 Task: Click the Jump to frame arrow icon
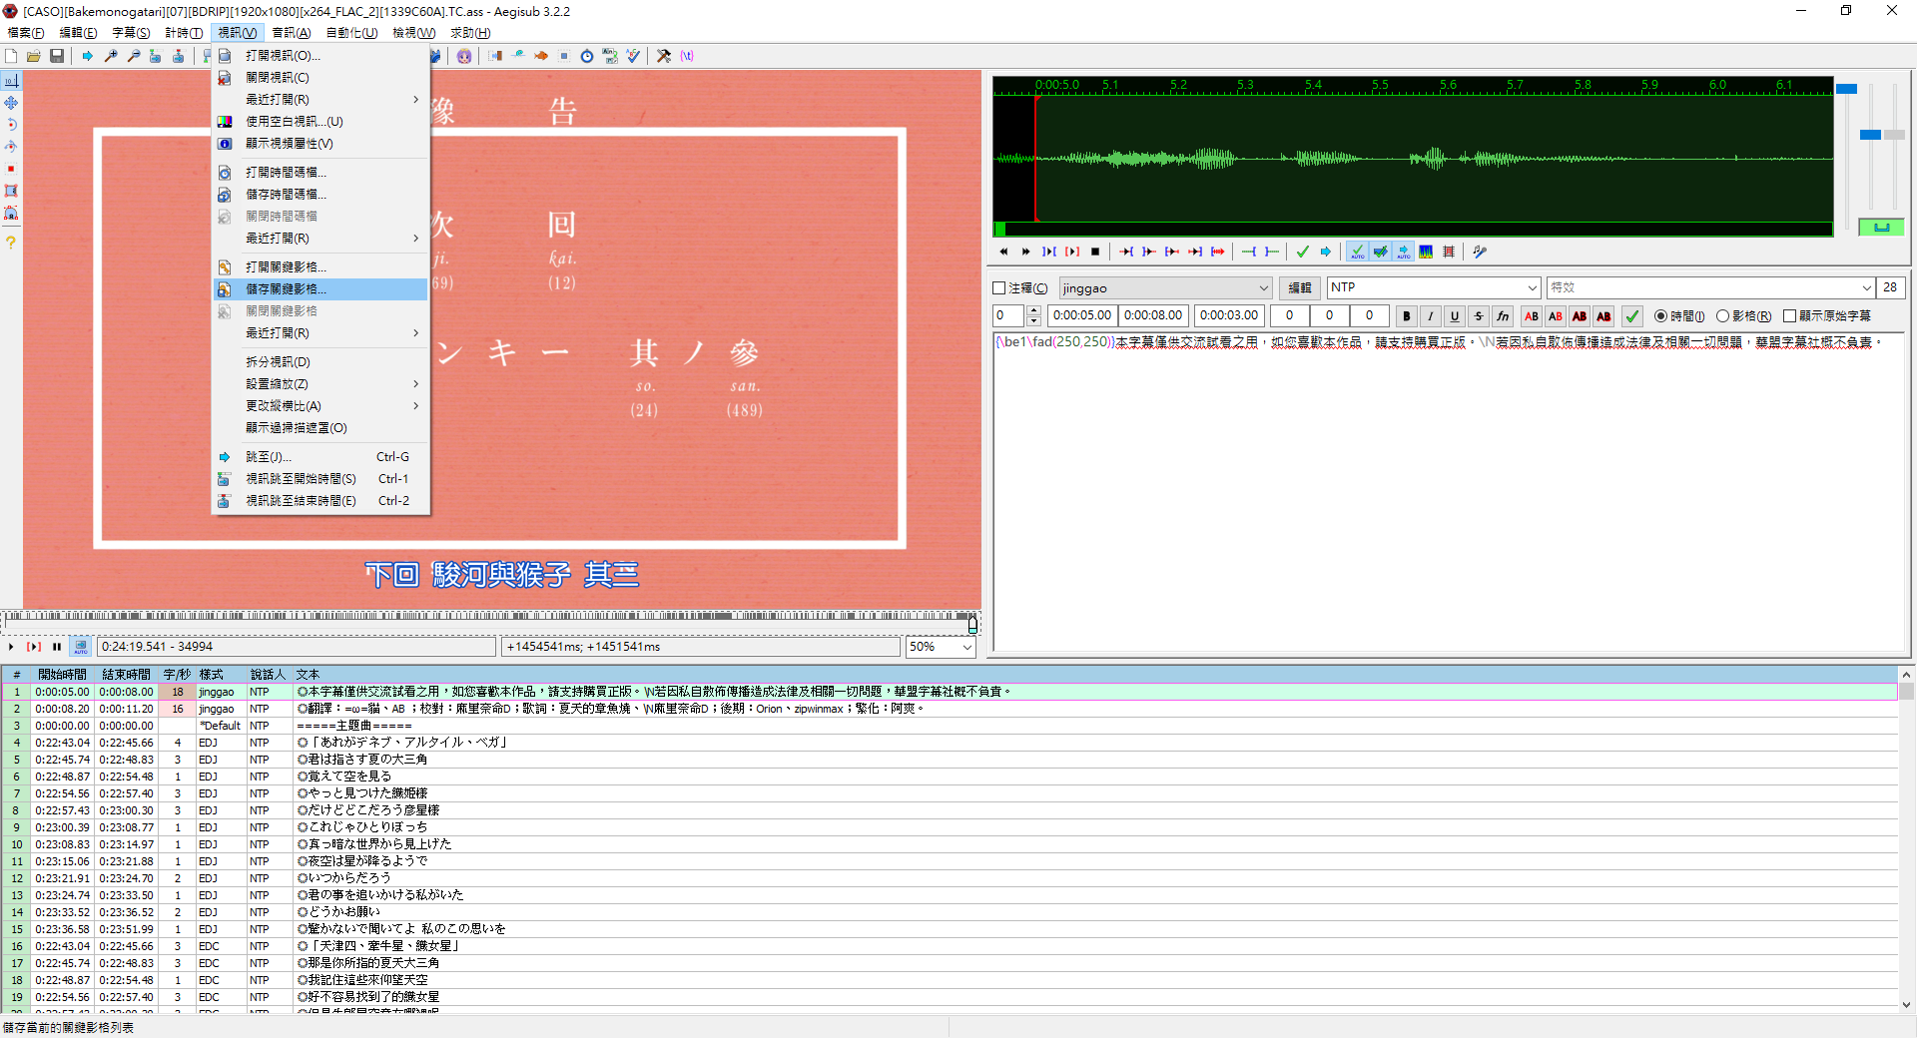click(x=88, y=56)
